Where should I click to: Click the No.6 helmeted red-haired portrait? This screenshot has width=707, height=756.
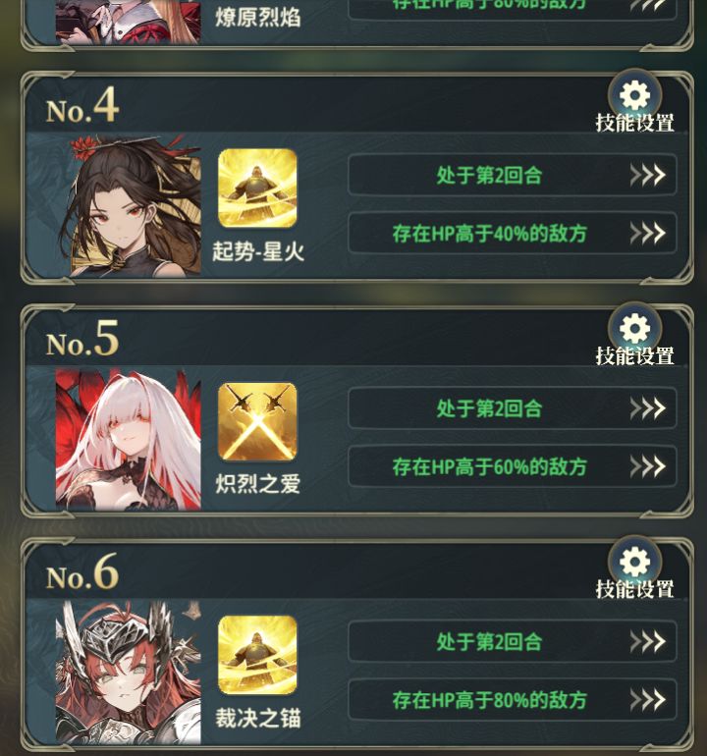[129, 673]
